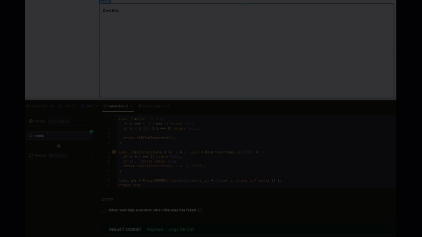The width and height of the screenshot is (422, 237).
Task: Open the Logs tab
Action: (181, 230)
